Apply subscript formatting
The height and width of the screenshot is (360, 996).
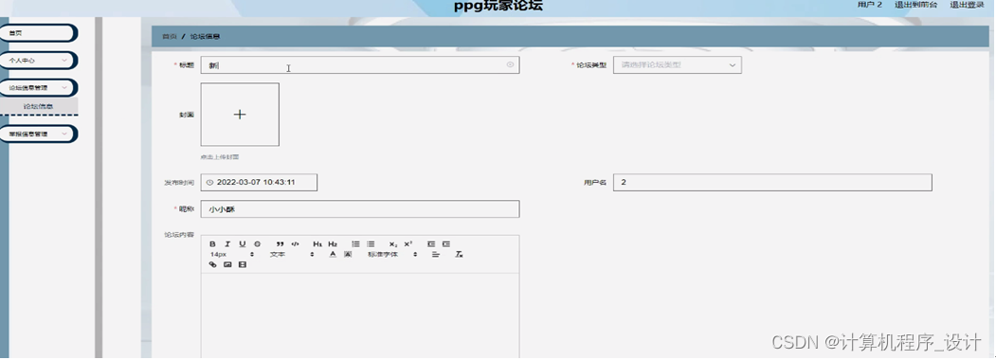(393, 243)
